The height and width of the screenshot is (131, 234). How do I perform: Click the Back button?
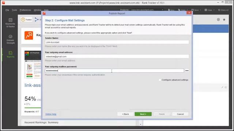pos(125,114)
